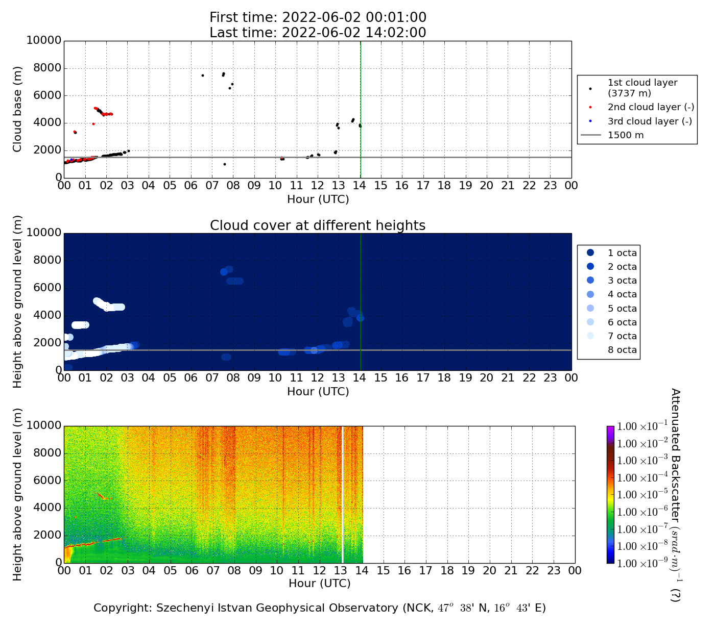
Task: Click the colorbar tick label 1.00×10⁻⁶
Action: click(x=643, y=512)
